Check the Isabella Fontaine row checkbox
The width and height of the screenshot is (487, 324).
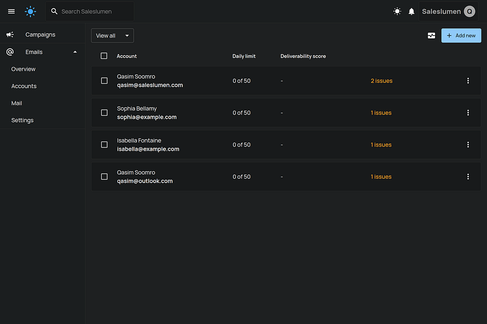104,145
